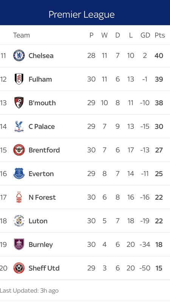
Task: Click the GD column header
Action: click(x=145, y=35)
